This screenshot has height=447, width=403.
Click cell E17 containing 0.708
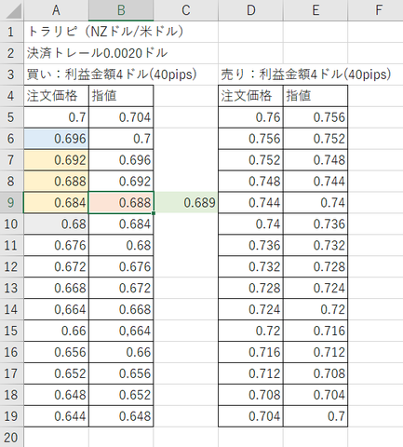[316, 373]
